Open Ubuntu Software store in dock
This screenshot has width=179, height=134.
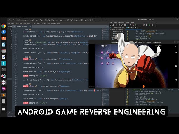tap(4, 38)
